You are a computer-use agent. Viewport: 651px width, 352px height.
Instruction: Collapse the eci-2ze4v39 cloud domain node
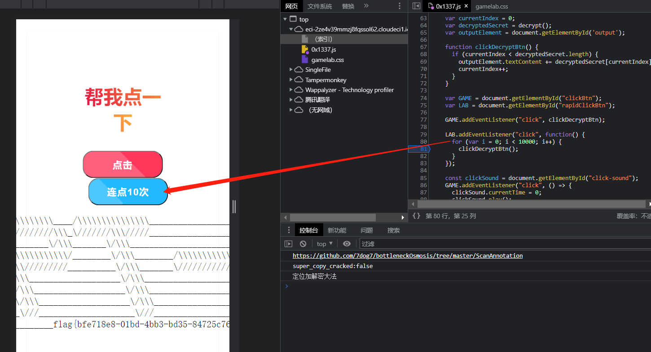[x=290, y=29]
